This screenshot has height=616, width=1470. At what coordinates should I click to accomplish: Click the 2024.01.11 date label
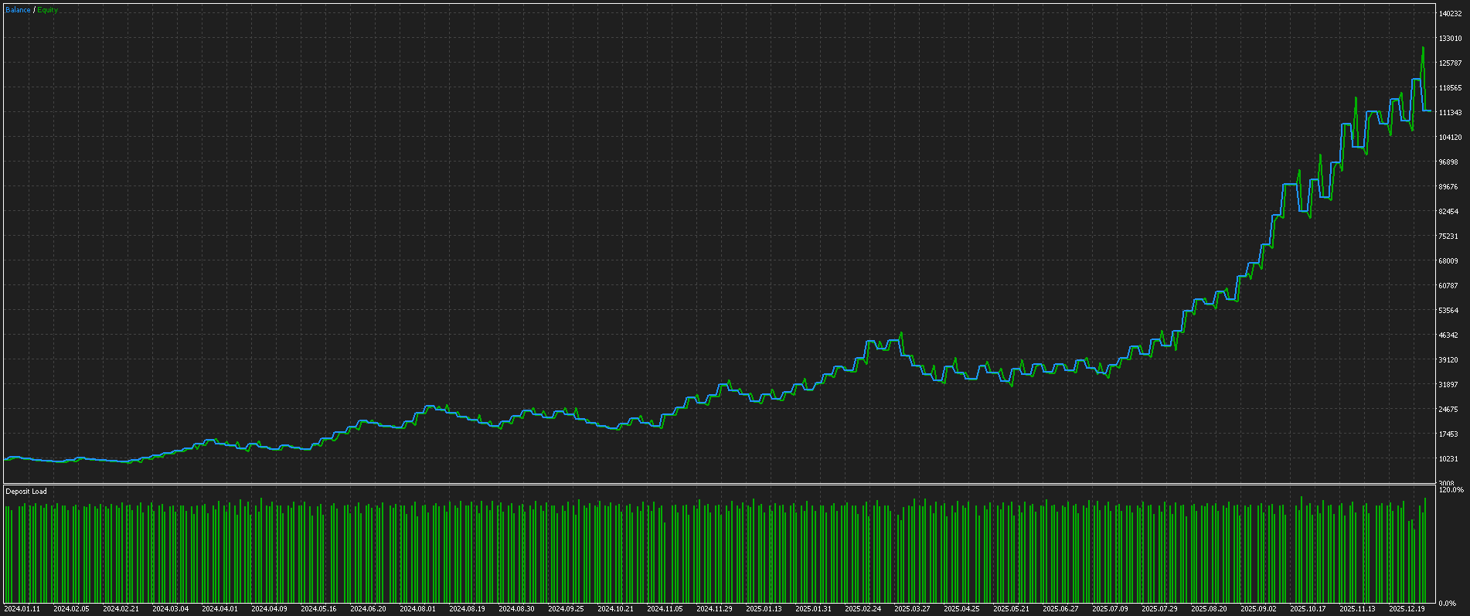(22, 609)
